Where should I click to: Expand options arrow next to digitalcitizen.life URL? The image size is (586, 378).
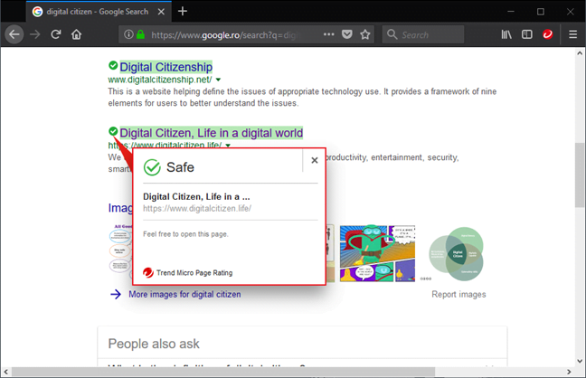click(228, 145)
